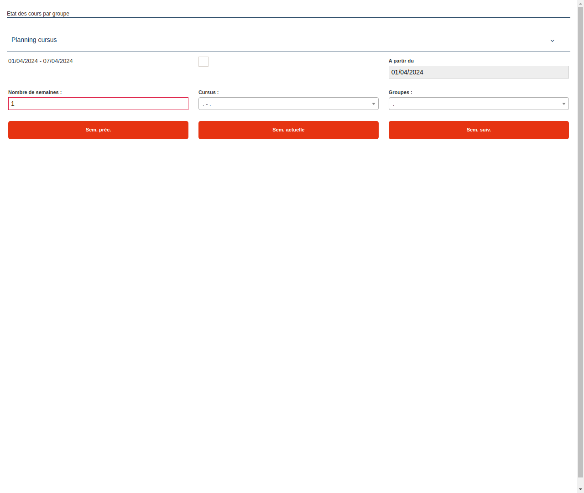Click inside the Nombre de semaines input
This screenshot has width=584, height=493.
(98, 104)
